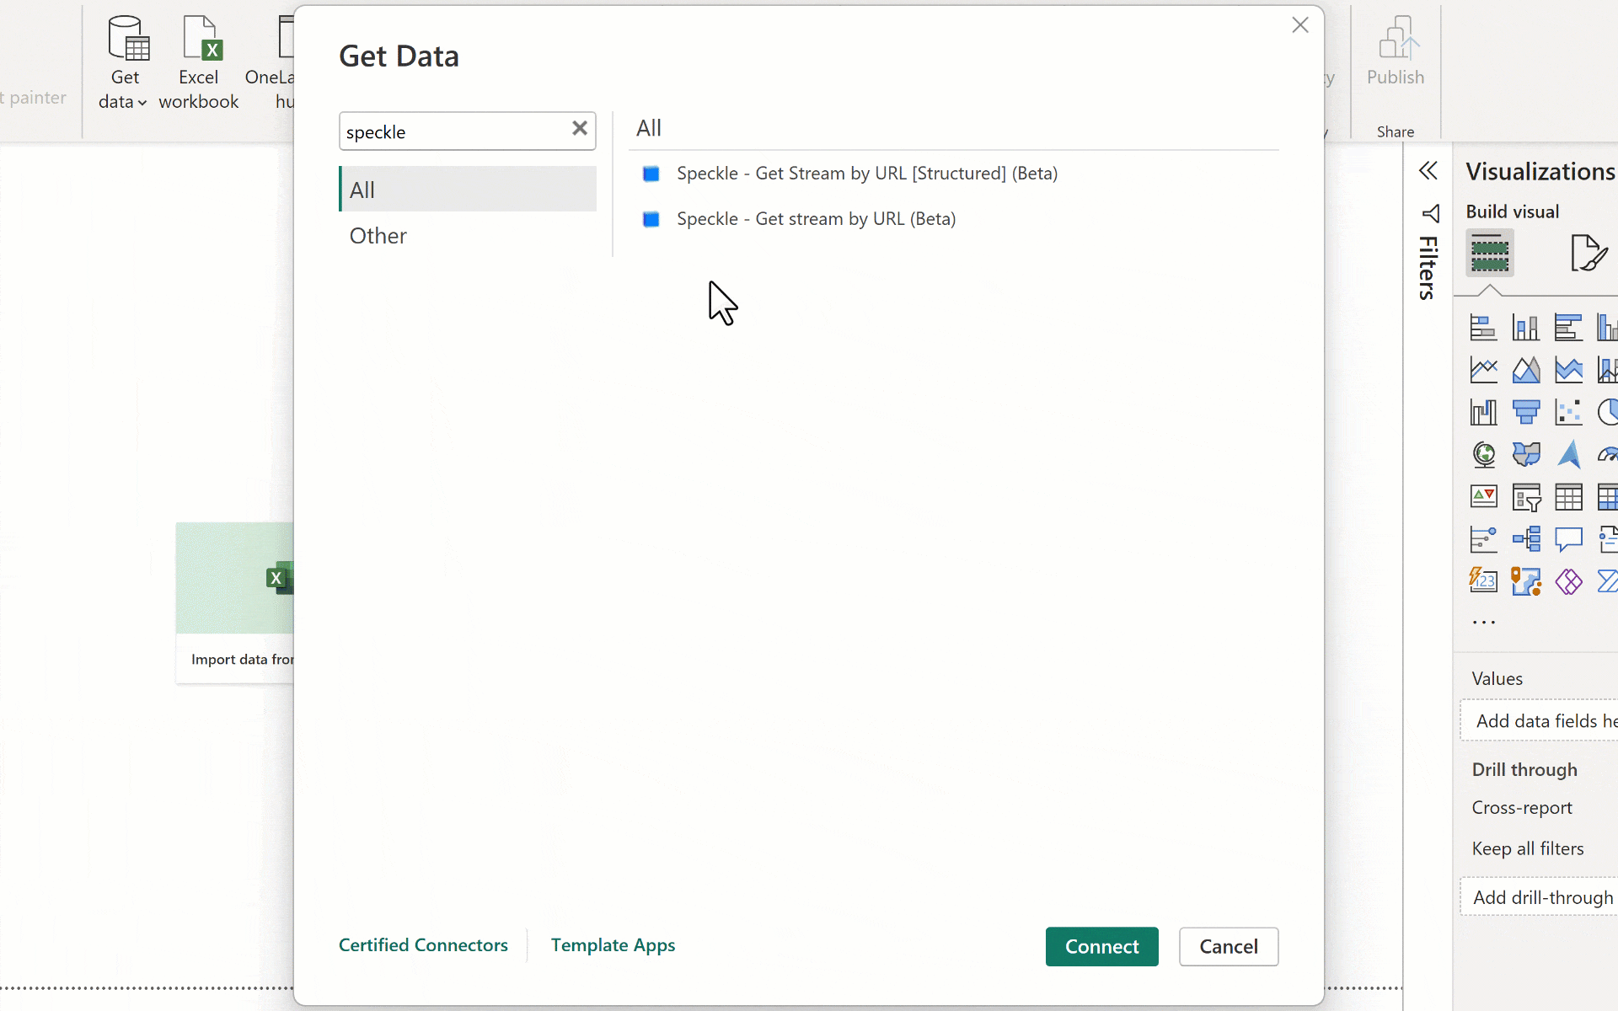Screen dimensions: 1618x1011
Task: Select the Speckle Get Stream by URL Structured connector
Action: click(867, 174)
